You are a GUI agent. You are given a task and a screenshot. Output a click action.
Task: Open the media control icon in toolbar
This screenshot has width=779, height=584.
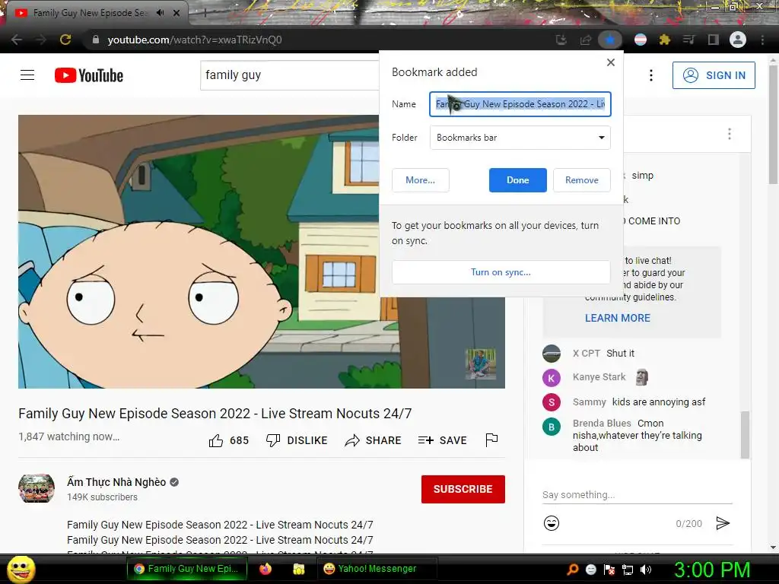click(688, 40)
